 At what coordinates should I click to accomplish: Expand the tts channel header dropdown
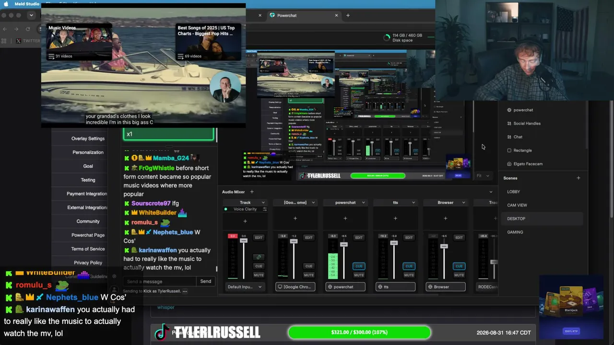(413, 203)
